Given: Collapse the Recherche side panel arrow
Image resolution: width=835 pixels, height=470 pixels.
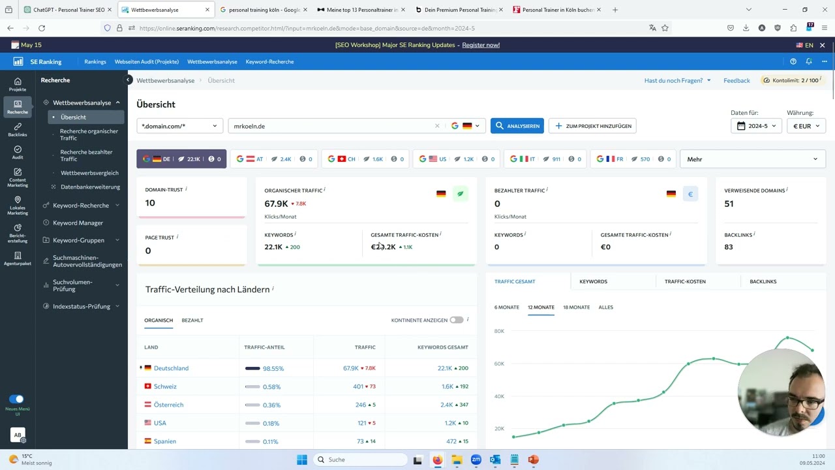Looking at the screenshot, I should tap(129, 80).
